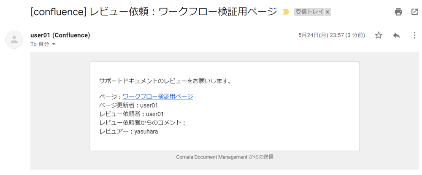The height and width of the screenshot is (175, 422).
Task: Star this message from user01
Action: (x=379, y=35)
